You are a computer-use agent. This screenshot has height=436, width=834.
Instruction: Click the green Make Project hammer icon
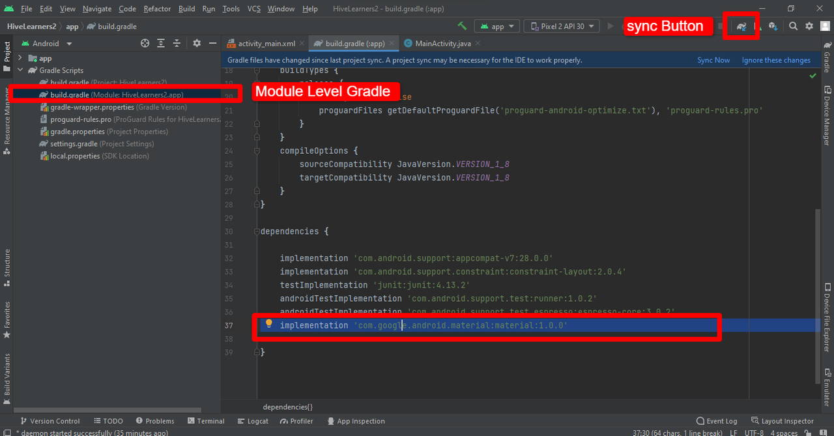point(462,26)
